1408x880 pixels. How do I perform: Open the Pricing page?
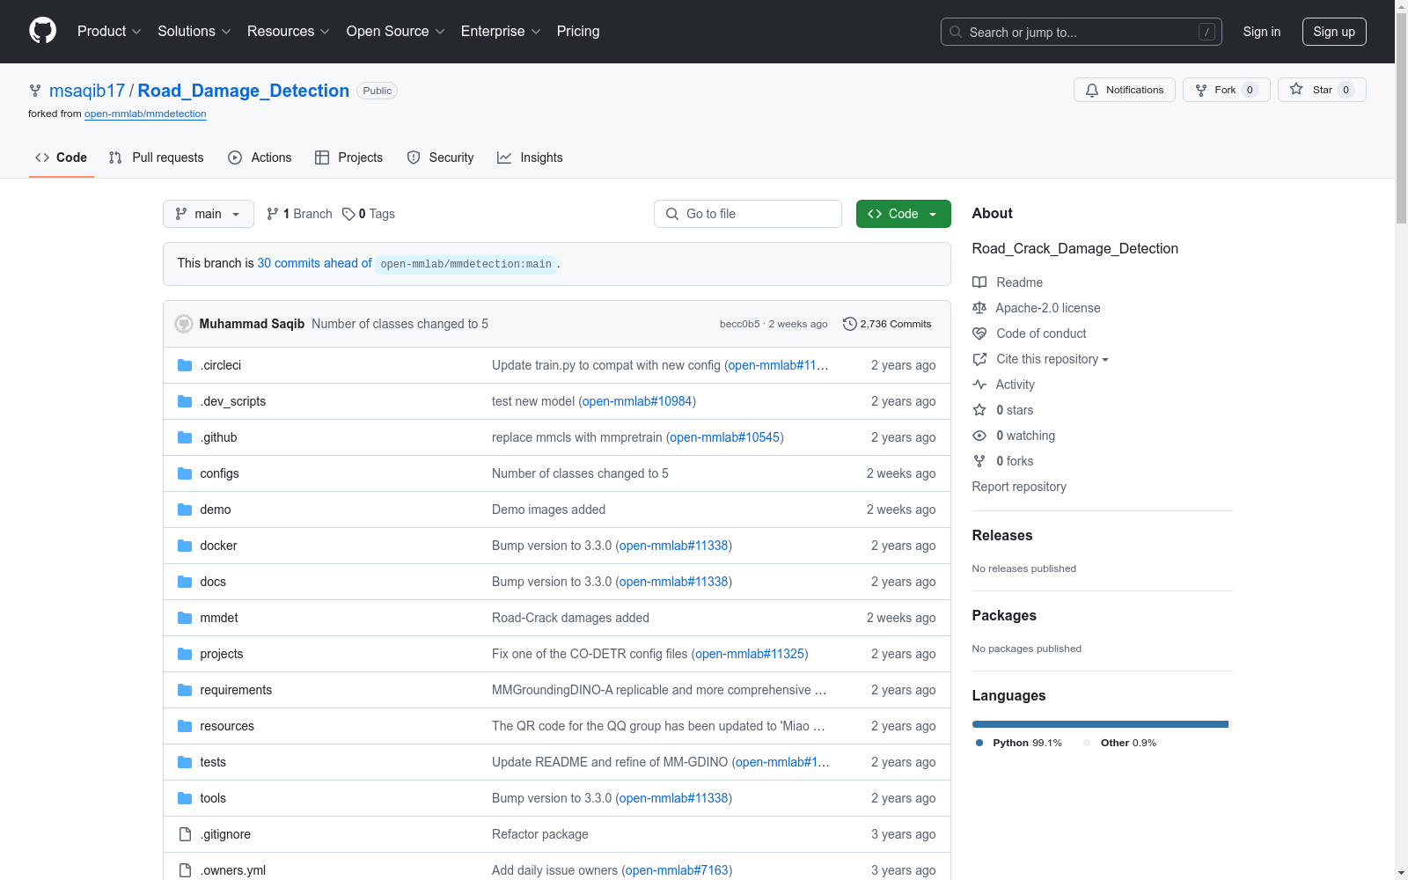pos(578,31)
